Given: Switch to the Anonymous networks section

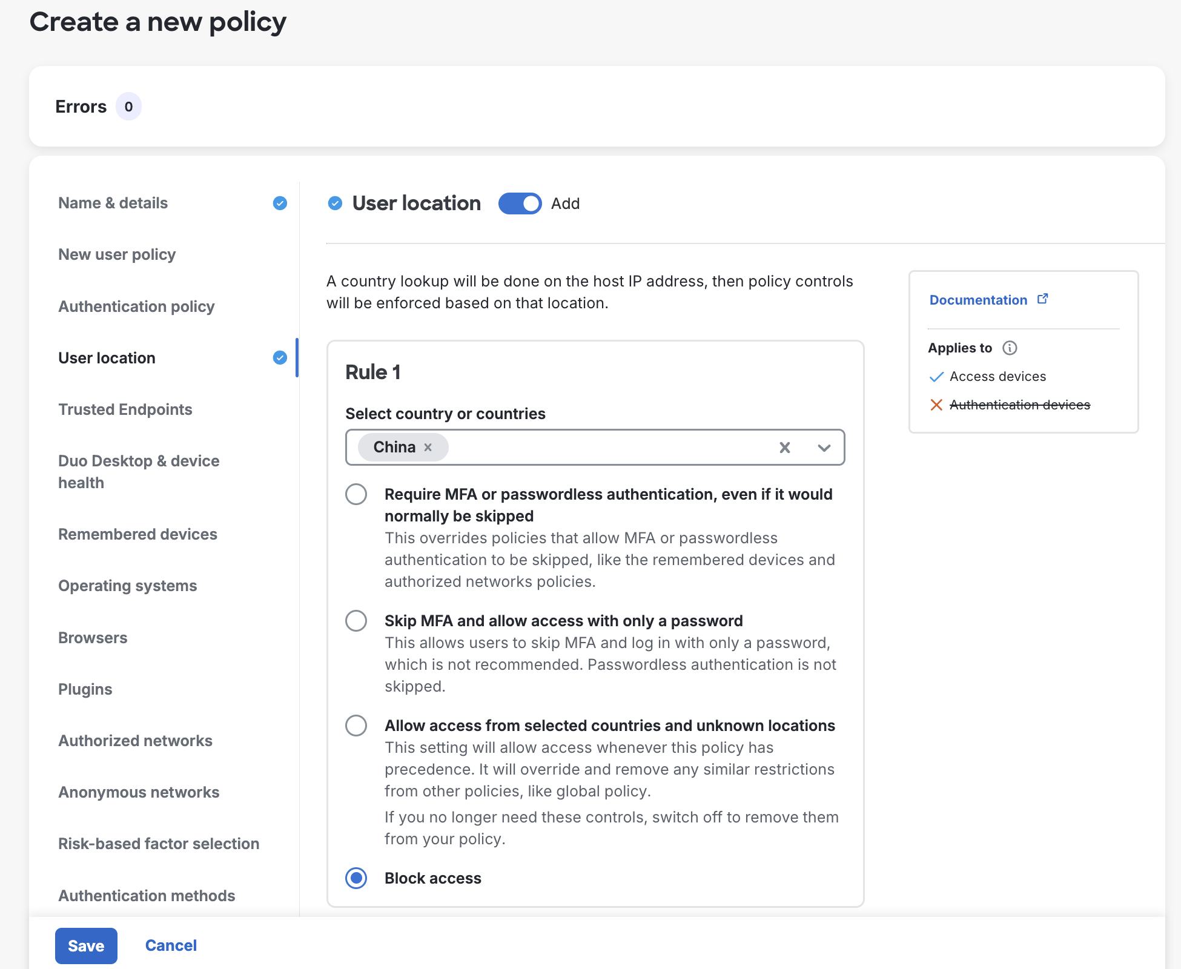Looking at the screenshot, I should [139, 792].
